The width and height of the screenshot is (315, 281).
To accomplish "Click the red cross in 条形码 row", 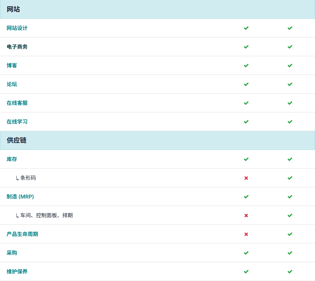I will coord(246,178).
